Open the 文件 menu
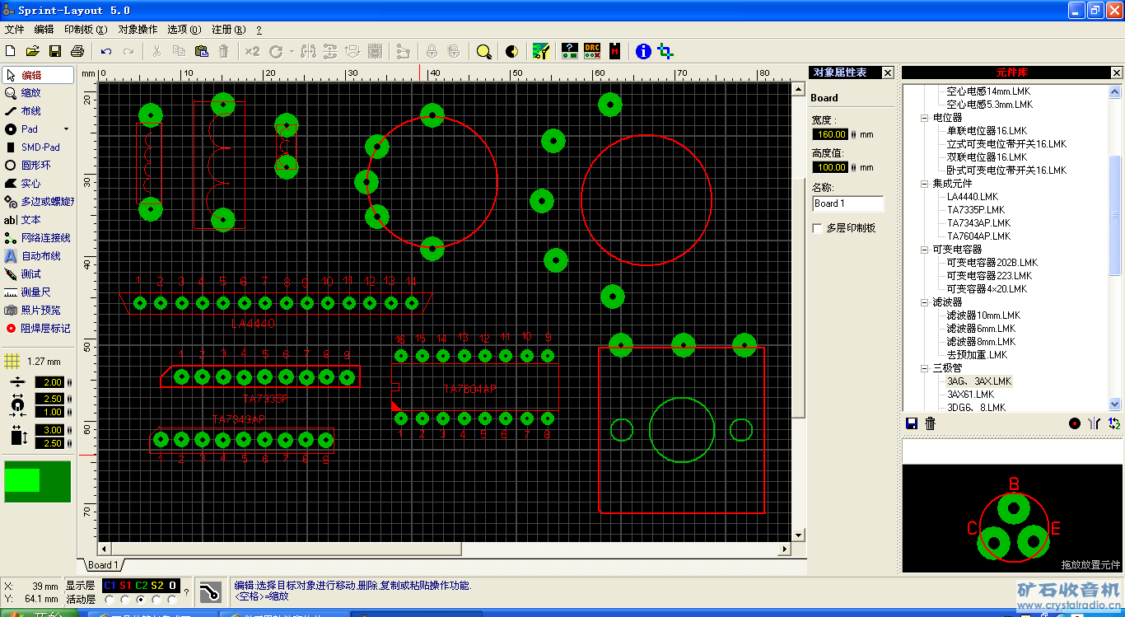This screenshot has width=1125, height=617. click(15, 29)
